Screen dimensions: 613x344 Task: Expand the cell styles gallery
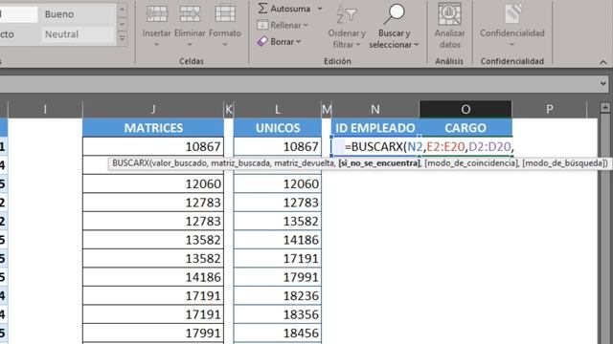point(122,38)
